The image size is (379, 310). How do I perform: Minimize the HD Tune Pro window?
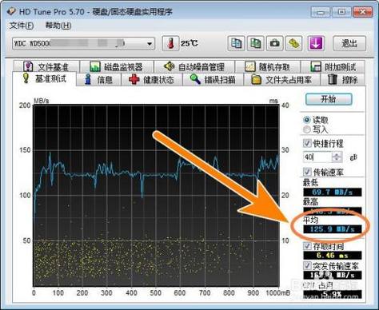[321, 12]
